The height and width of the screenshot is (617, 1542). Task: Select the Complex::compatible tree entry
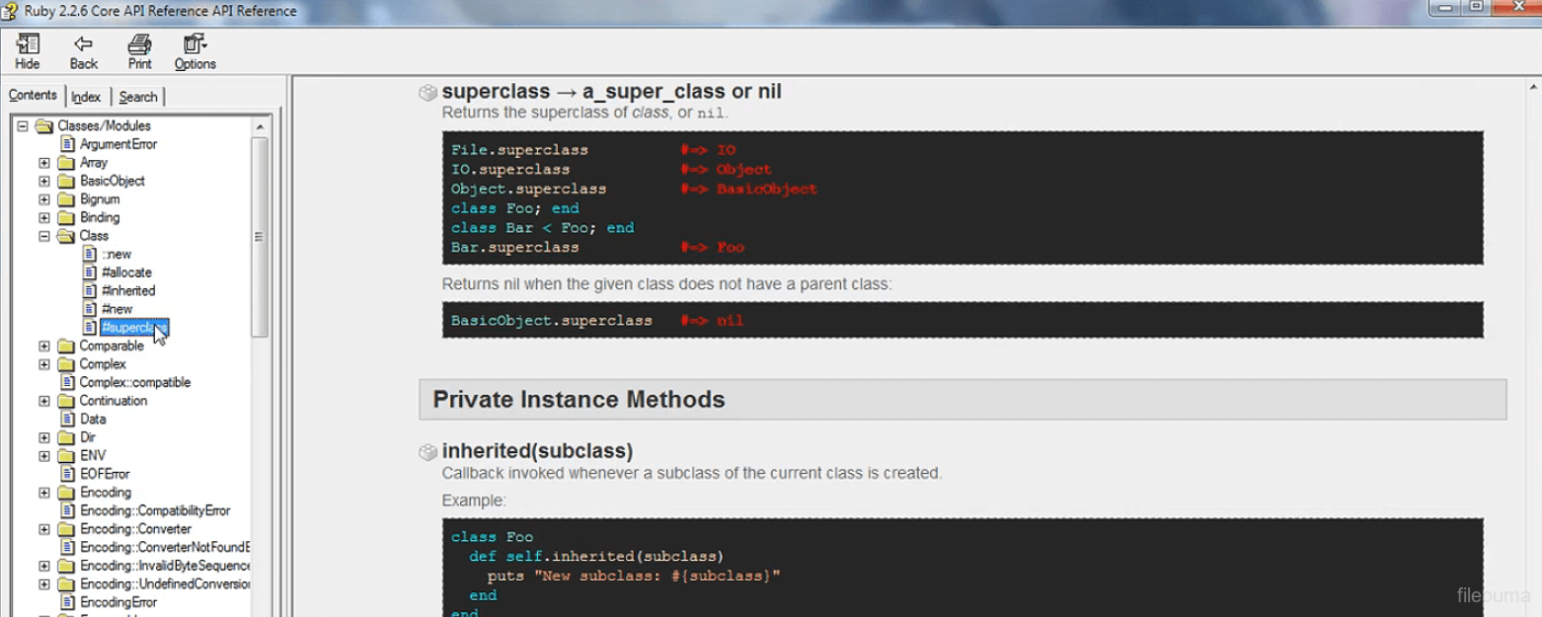pyautogui.click(x=134, y=383)
